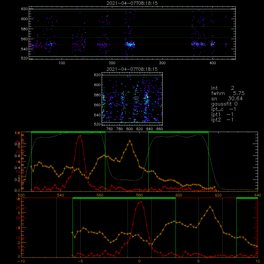Click the long green bar atop bottom plot
This screenshot has width=264, height=264.
pos(124,198)
